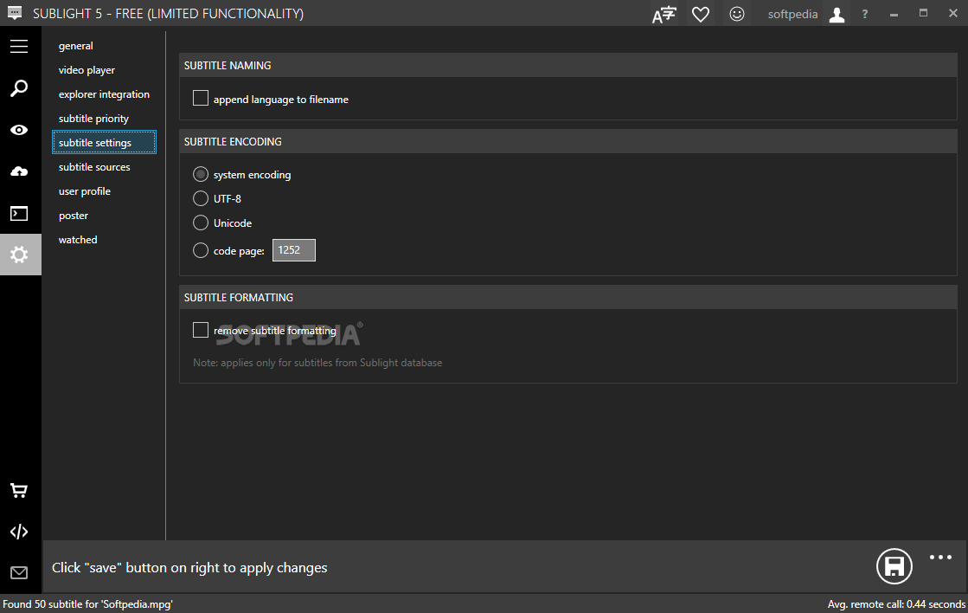This screenshot has width=968, height=613.
Task: Click the smiley feedback icon
Action: [737, 14]
